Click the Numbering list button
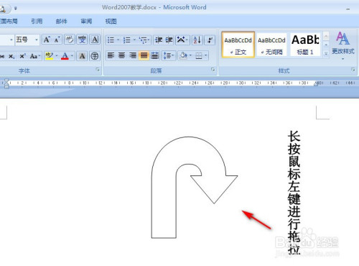 (127, 40)
